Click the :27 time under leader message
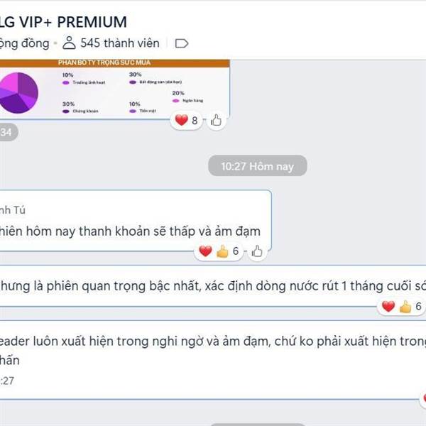This screenshot has height=426, width=426. (7, 381)
